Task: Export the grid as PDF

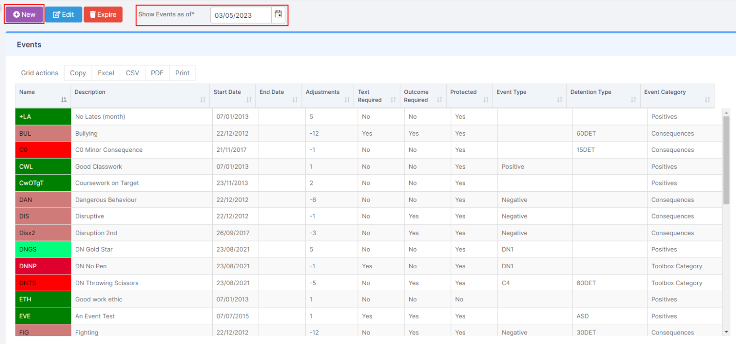Action: [x=157, y=72]
